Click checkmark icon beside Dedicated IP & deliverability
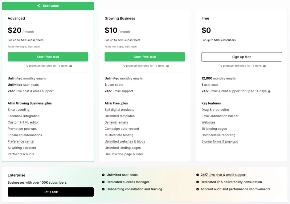 tap(197, 182)
